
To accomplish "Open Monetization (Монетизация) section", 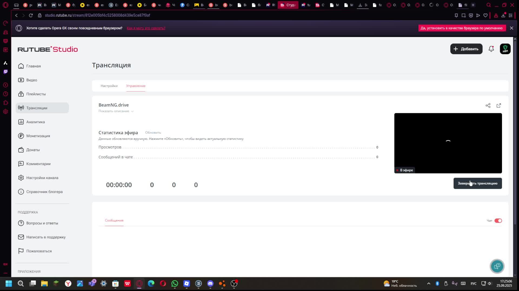I will [x=38, y=136].
